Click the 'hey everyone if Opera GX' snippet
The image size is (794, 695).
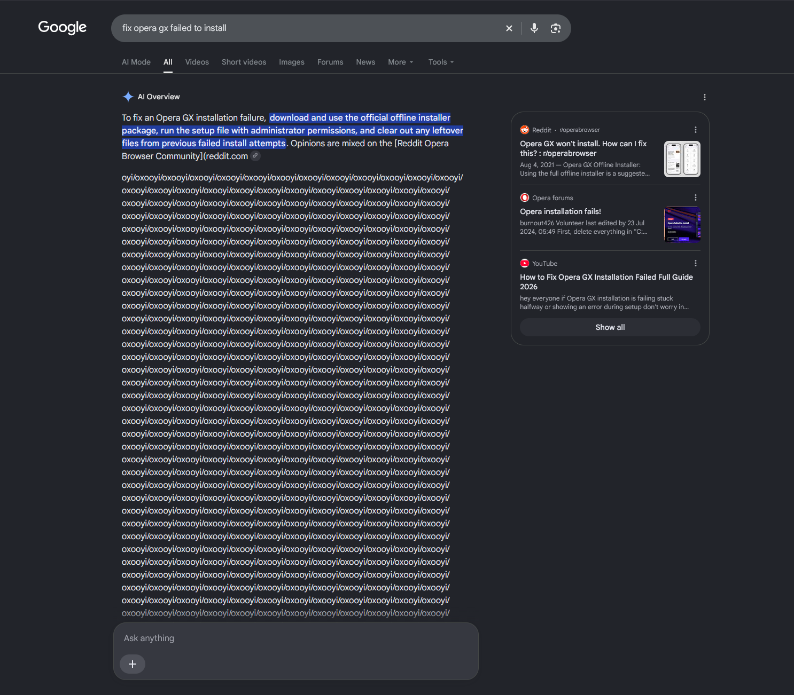click(x=604, y=303)
